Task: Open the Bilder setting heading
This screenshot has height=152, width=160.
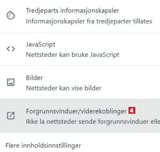Action: click(x=34, y=78)
